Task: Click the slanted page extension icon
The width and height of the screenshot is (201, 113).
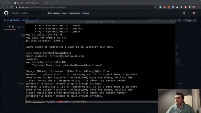Action: point(181,7)
